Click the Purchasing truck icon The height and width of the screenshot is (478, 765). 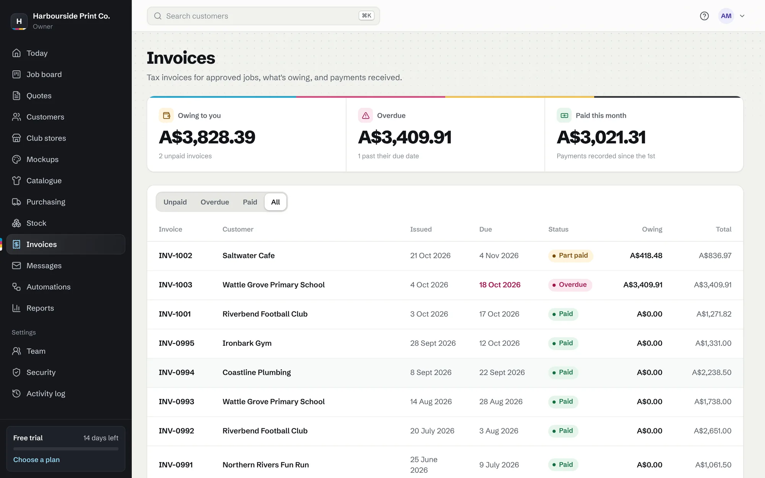pos(16,202)
